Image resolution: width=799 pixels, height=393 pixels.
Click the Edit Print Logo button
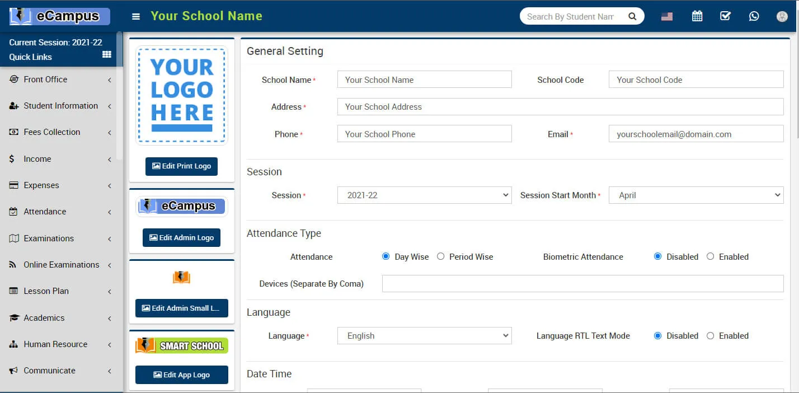[x=181, y=166]
